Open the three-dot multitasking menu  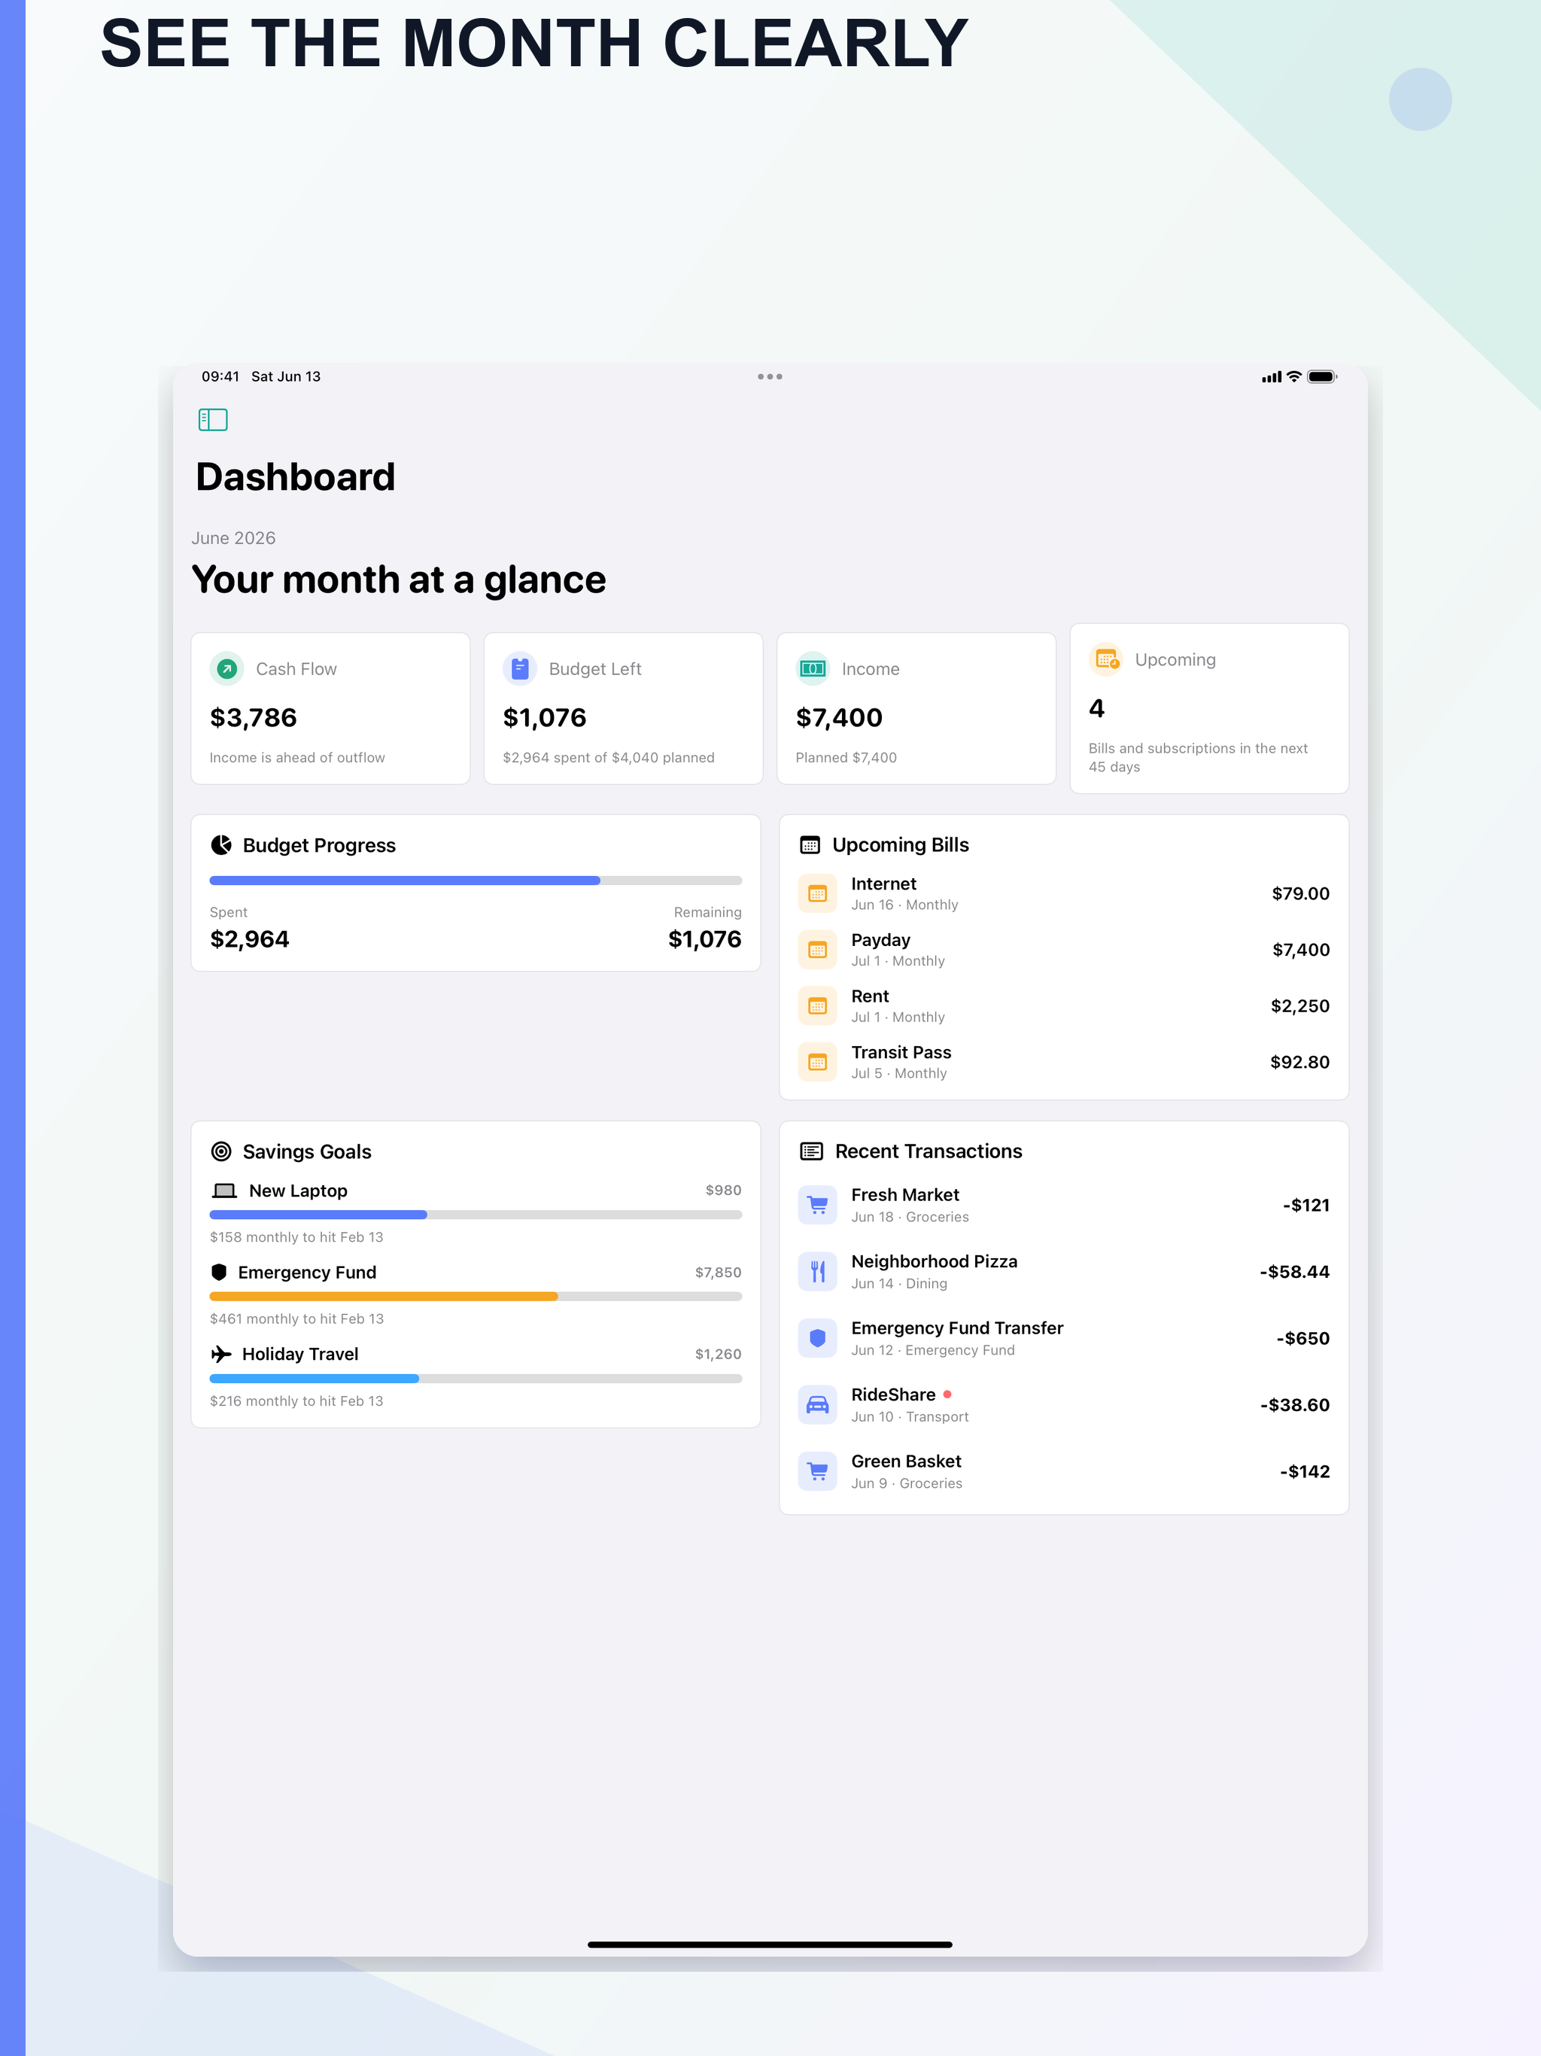770,376
